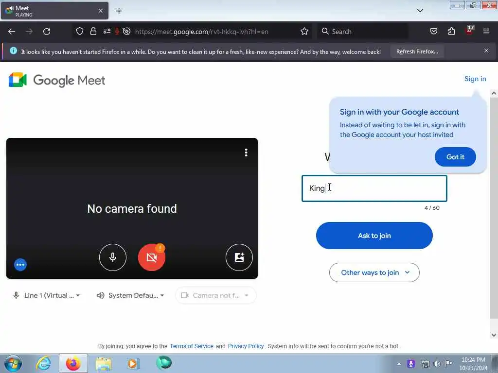
Task: Open Firefox application menu
Action: pos(486,32)
